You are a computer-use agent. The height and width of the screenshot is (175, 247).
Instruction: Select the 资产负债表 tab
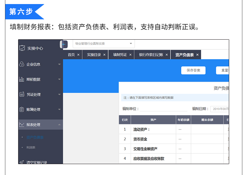pos(184,55)
